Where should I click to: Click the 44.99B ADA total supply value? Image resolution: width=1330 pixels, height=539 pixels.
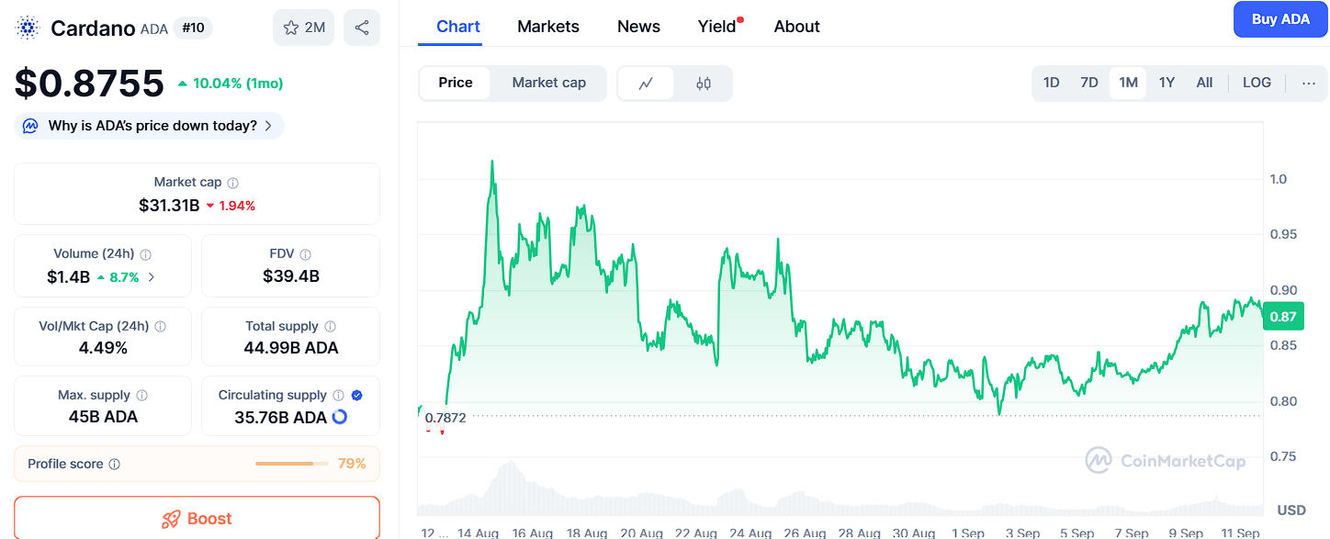tap(291, 348)
